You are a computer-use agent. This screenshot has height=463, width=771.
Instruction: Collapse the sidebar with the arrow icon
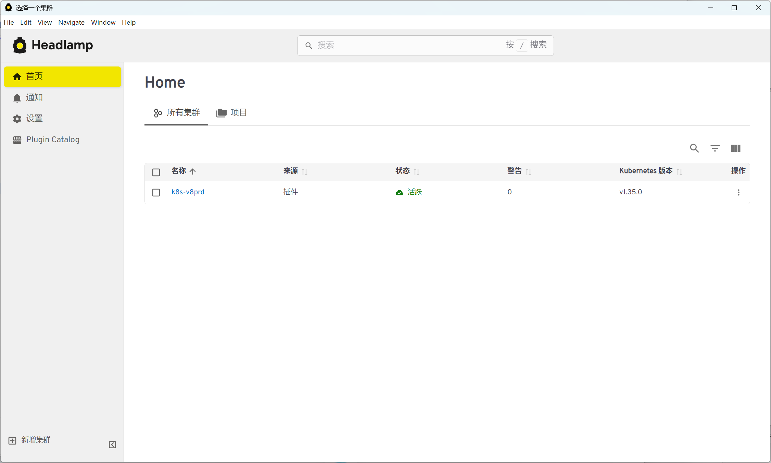(112, 444)
